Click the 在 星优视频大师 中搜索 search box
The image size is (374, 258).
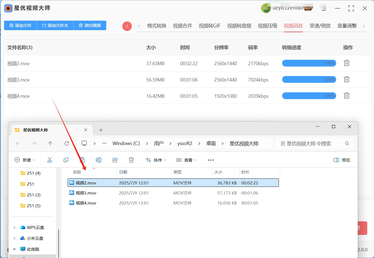click(315, 143)
